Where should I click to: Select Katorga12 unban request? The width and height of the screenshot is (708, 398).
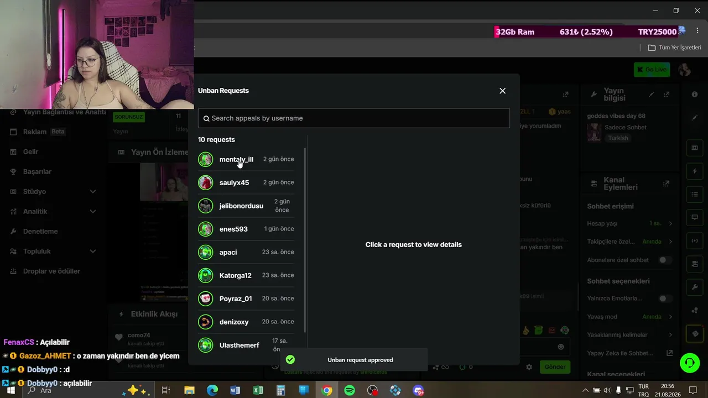(246, 275)
